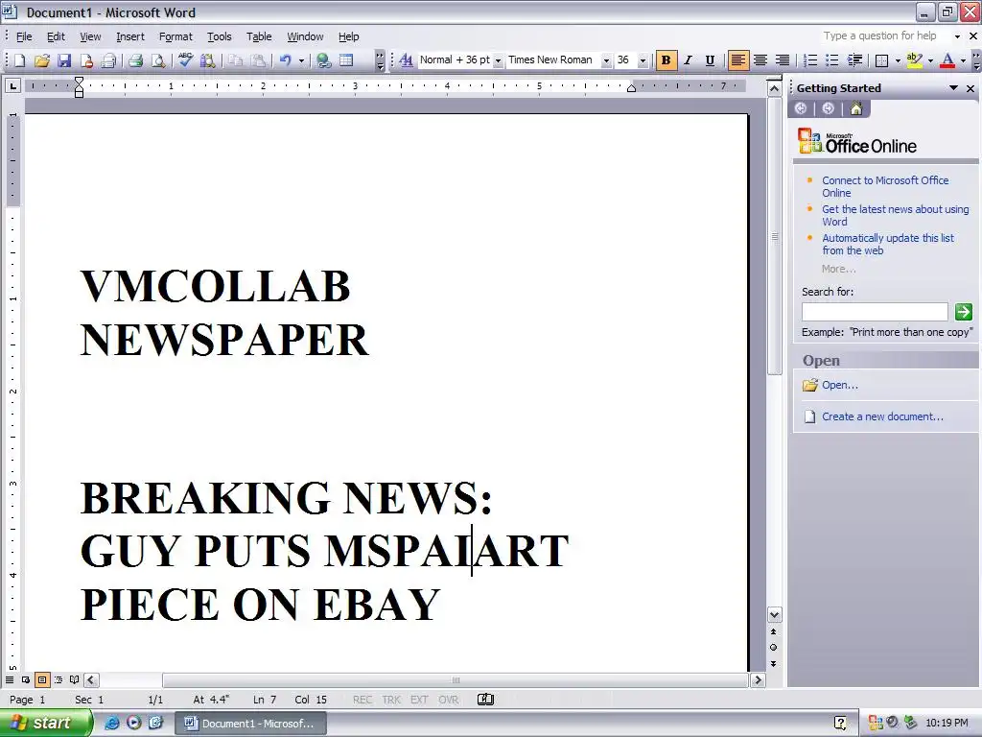Click Connect to Microsoft Office Online
The width and height of the screenshot is (982, 737).
(x=885, y=186)
